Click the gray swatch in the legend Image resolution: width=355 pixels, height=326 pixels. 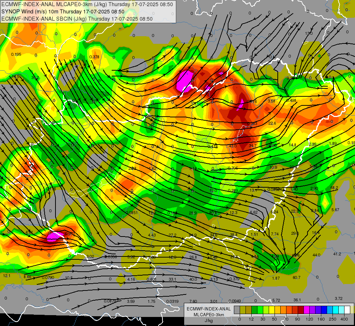(237, 310)
